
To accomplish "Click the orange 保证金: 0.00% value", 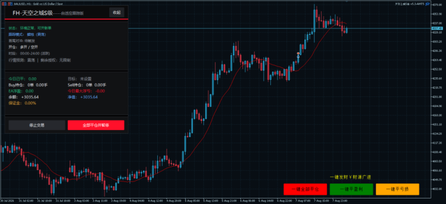I will point(22,103).
